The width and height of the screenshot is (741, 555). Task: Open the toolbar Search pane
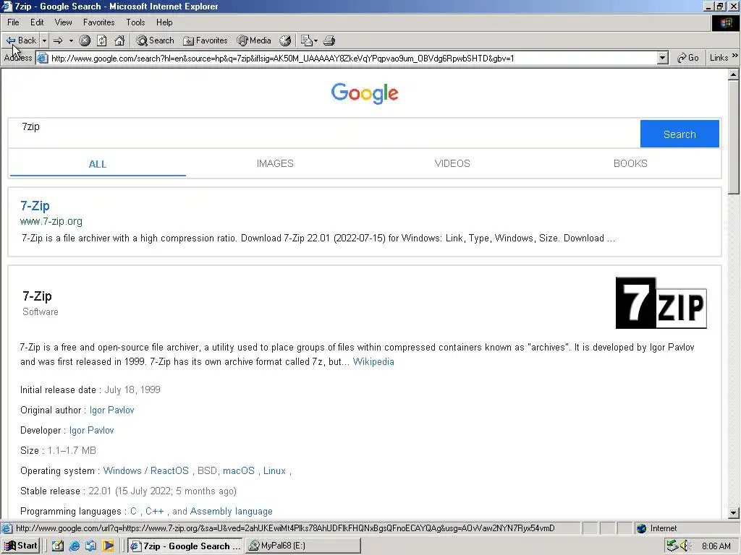point(155,40)
